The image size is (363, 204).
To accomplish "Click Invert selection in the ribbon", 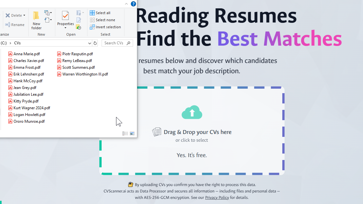I will pos(105,27).
